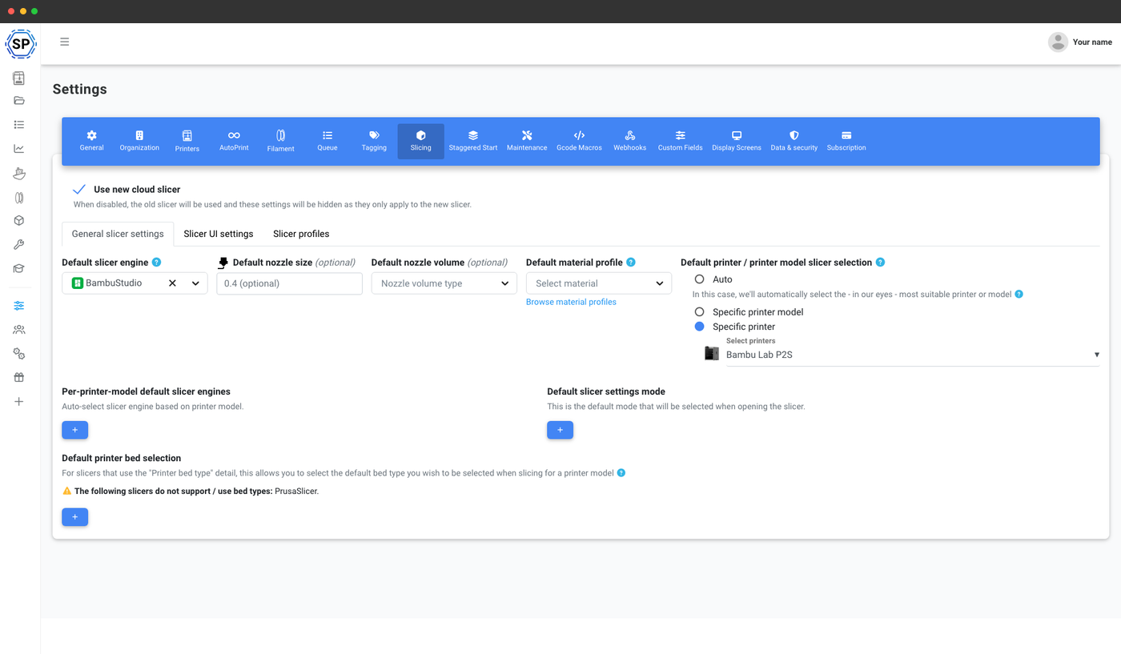Click the Your name account label
Image resolution: width=1121 pixels, height=654 pixels.
click(1092, 42)
